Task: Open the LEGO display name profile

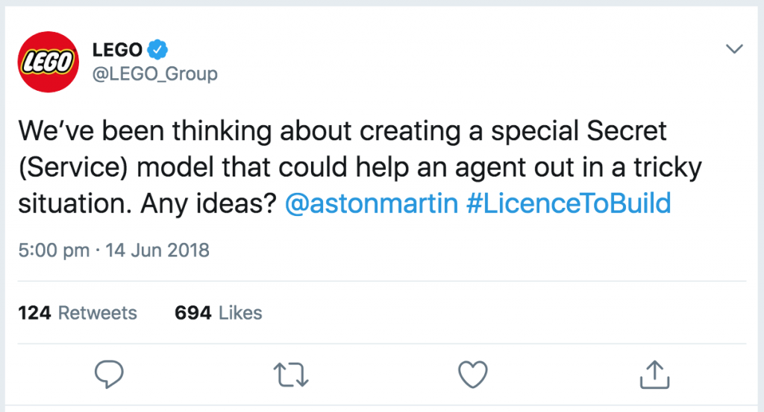Action: 117,50
